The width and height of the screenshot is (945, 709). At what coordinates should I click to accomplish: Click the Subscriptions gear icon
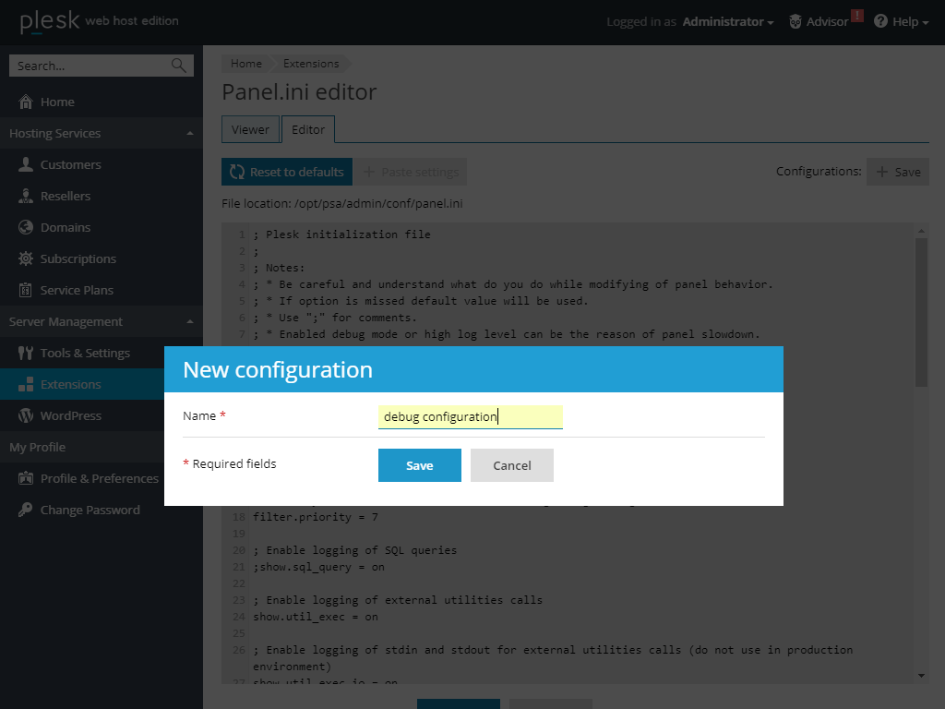pos(26,258)
